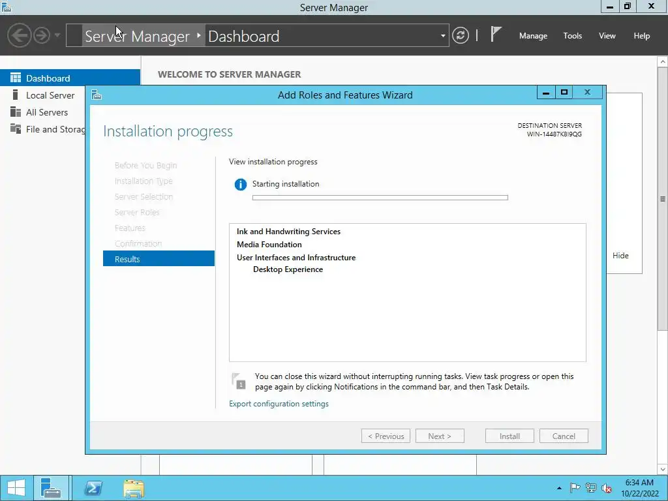Open the navigation history dropdown arrow
Viewport: 668px width, 501px height.
pos(57,35)
